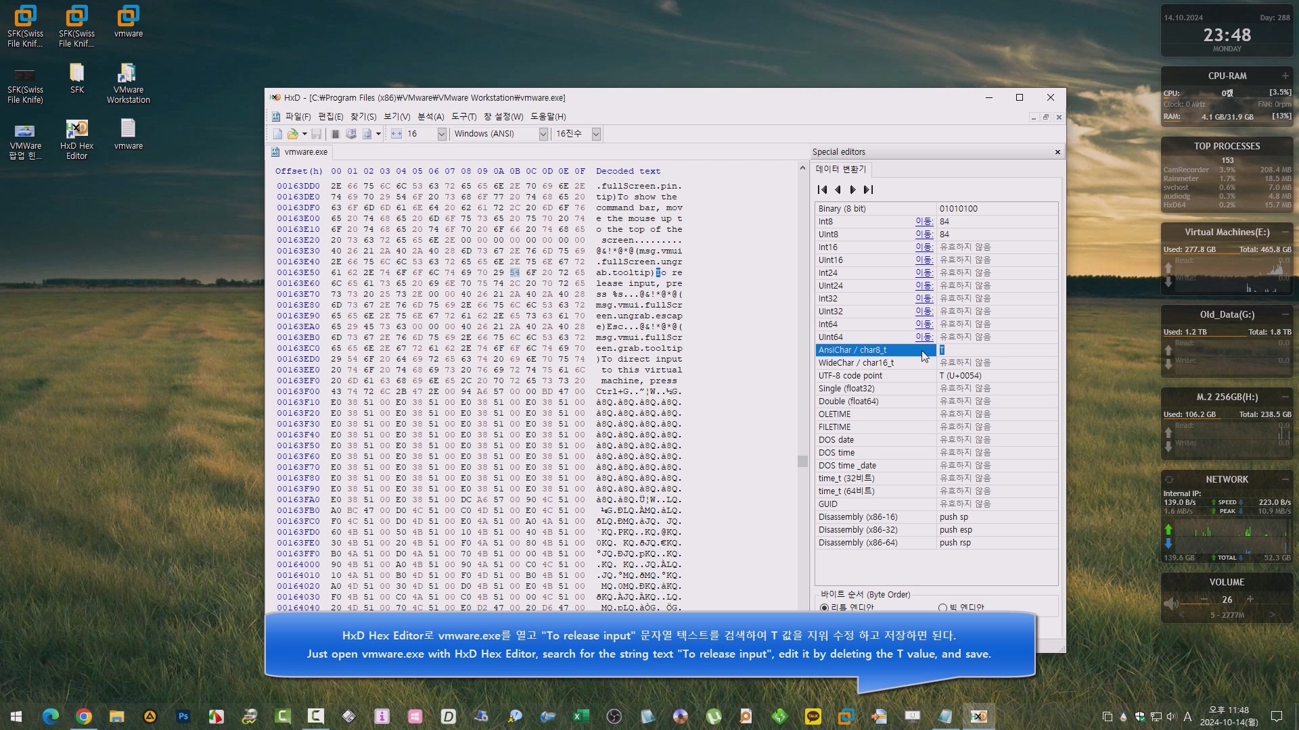Click the Open disk icon

coord(351,134)
